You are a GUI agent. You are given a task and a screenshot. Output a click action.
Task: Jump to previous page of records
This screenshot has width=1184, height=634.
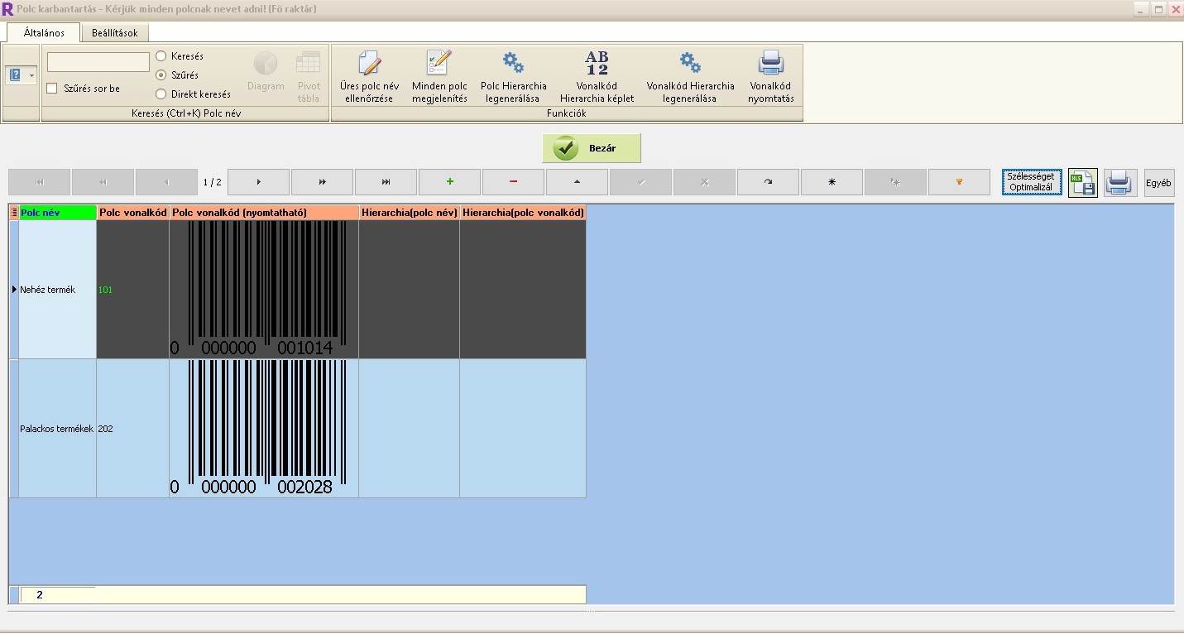tap(103, 182)
